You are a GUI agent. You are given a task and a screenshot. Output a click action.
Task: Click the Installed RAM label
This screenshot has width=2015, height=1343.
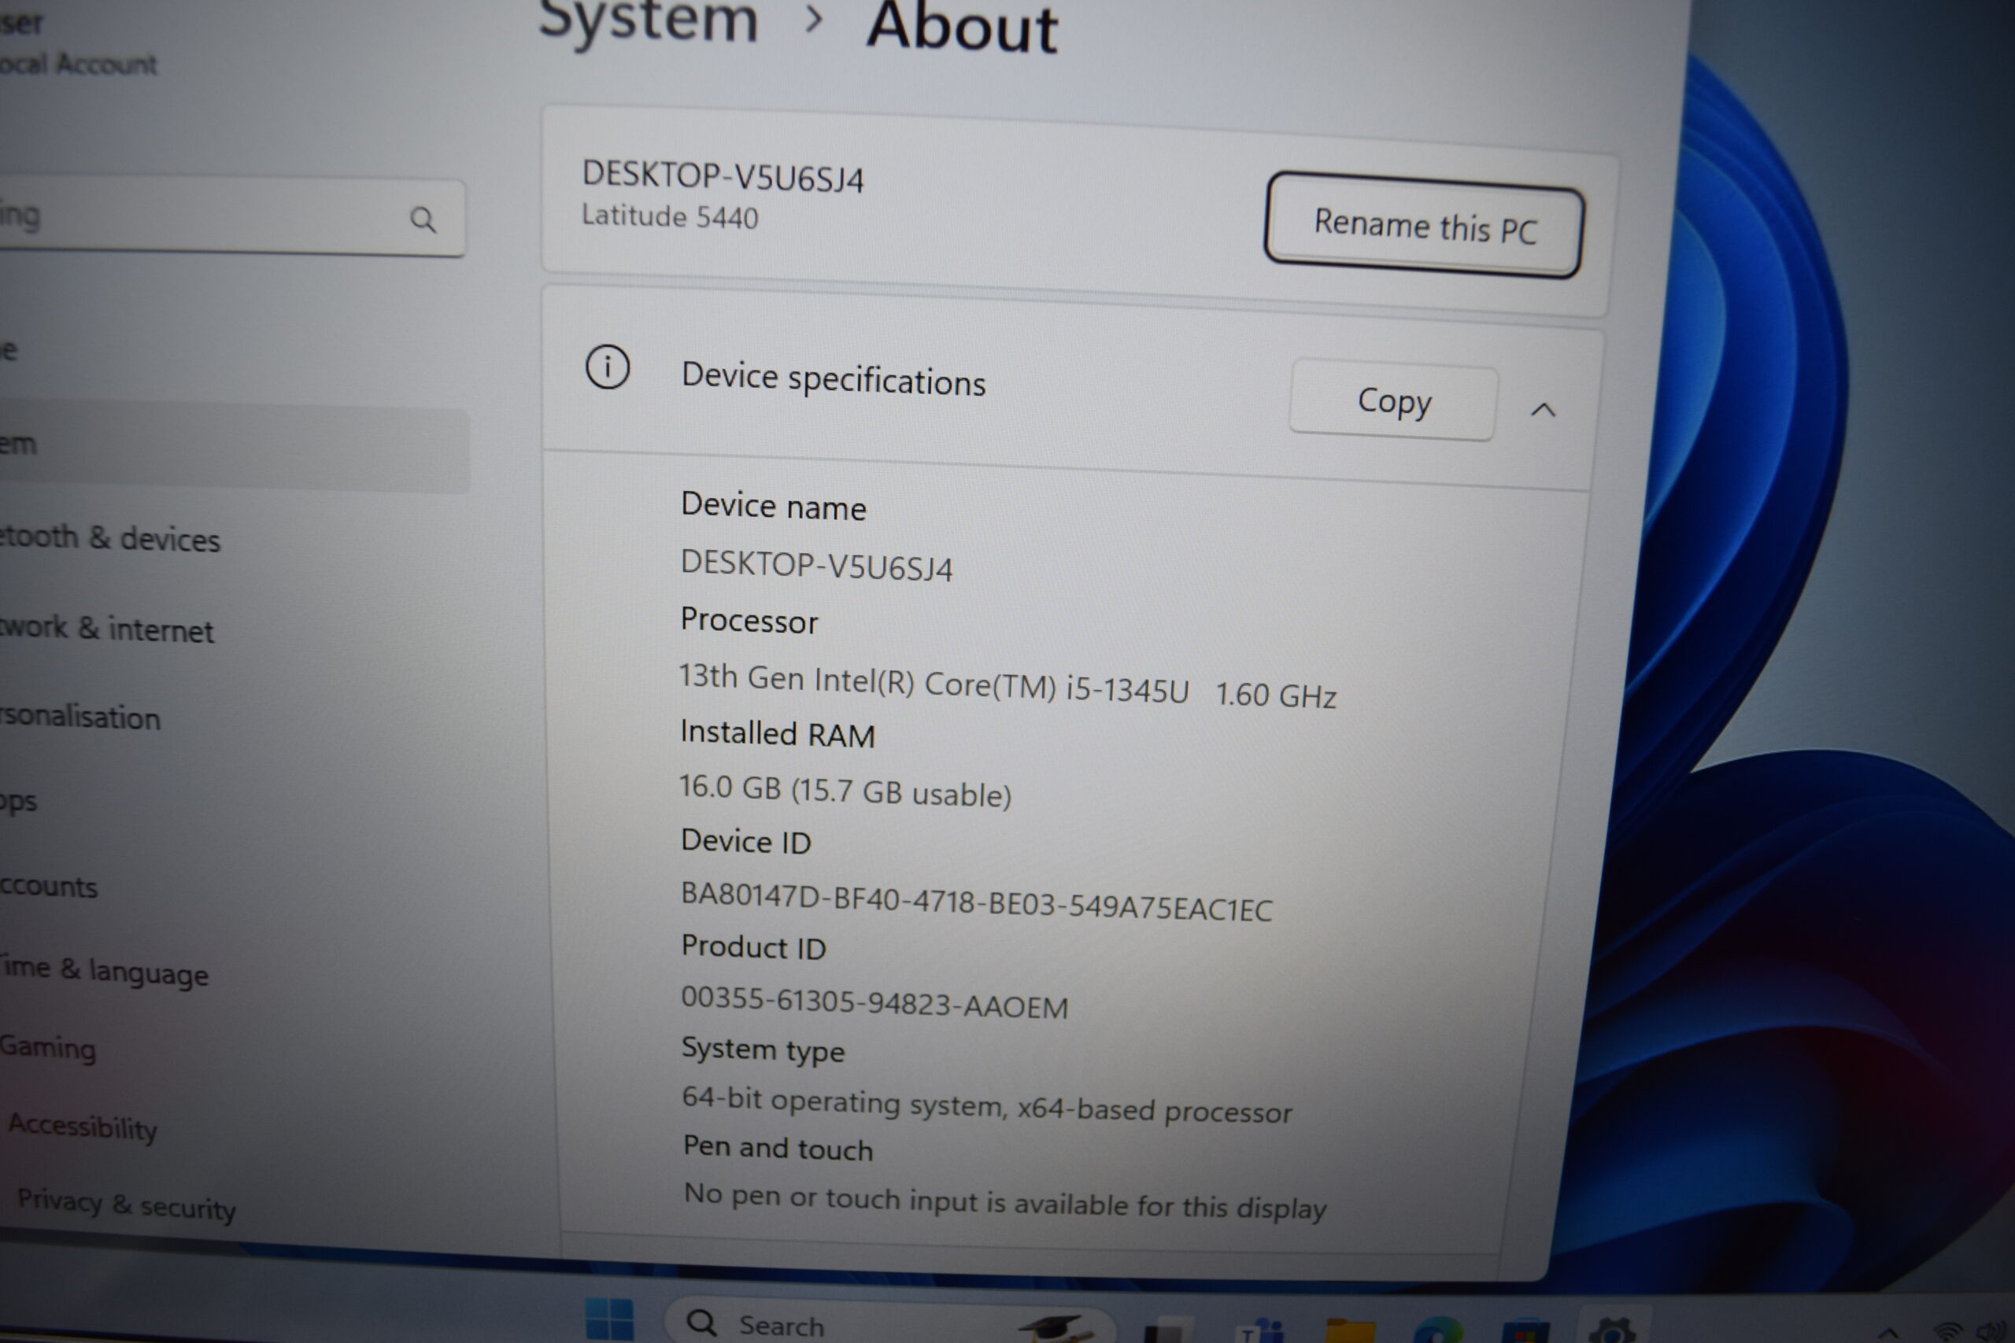coord(777,734)
